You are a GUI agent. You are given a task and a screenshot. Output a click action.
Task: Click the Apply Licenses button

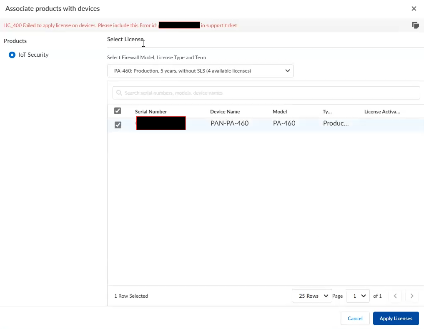click(396, 319)
